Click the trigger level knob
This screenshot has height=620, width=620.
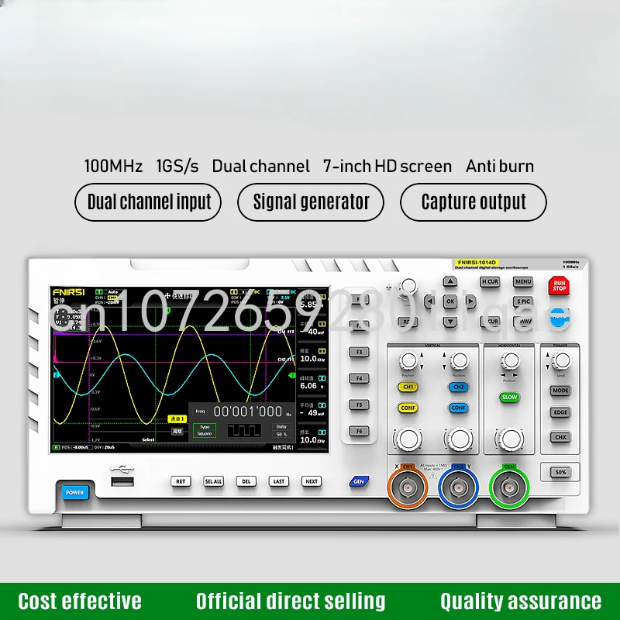point(561,360)
